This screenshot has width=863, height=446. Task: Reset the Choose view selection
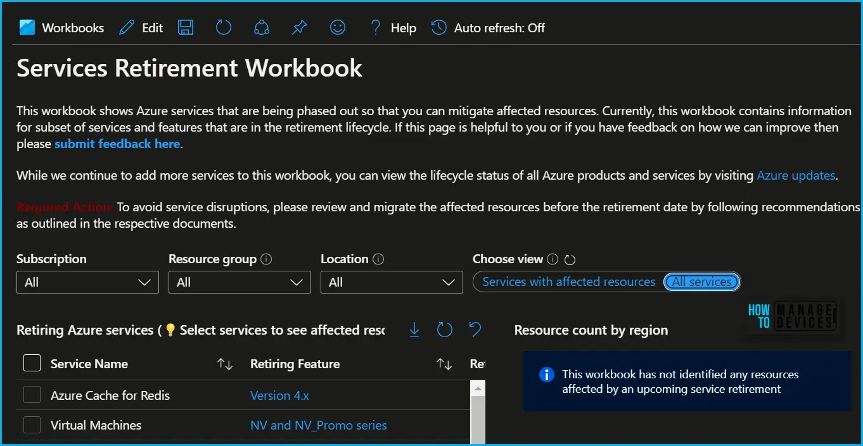click(570, 260)
